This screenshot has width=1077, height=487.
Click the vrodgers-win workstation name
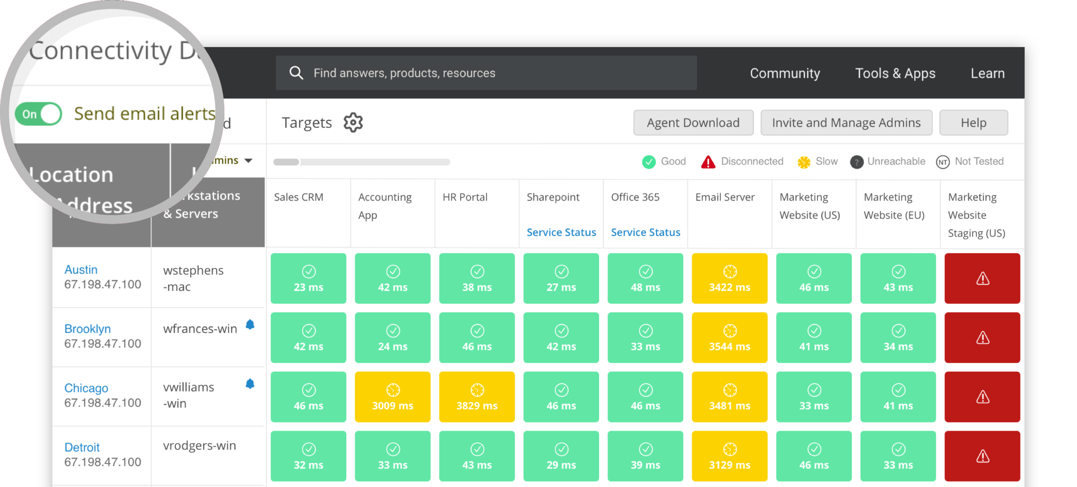(199, 445)
